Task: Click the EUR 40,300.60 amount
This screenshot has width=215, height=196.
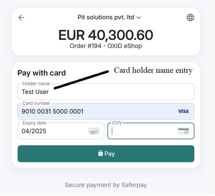Action: pyautogui.click(x=106, y=35)
